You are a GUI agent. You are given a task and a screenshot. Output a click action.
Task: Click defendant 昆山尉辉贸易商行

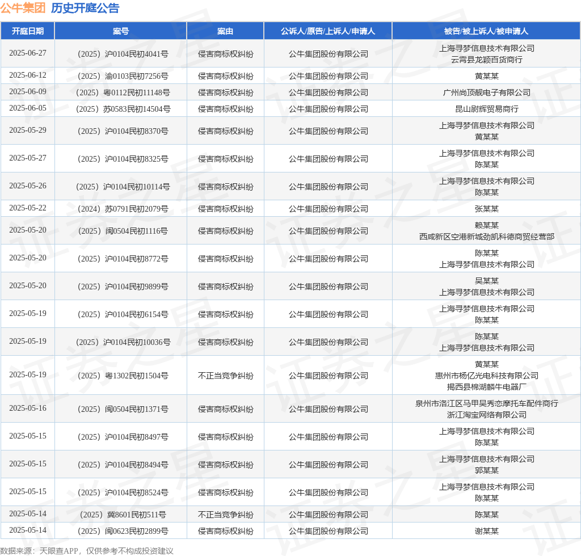tap(486, 109)
